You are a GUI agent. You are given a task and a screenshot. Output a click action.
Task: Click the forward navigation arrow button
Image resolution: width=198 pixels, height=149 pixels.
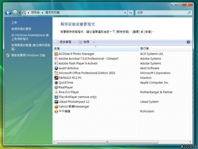pos(15,13)
